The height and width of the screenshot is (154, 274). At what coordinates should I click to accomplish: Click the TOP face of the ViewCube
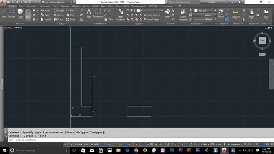(x=262, y=41)
